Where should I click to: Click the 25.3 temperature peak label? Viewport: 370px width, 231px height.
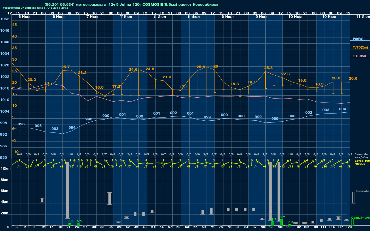point(269,68)
